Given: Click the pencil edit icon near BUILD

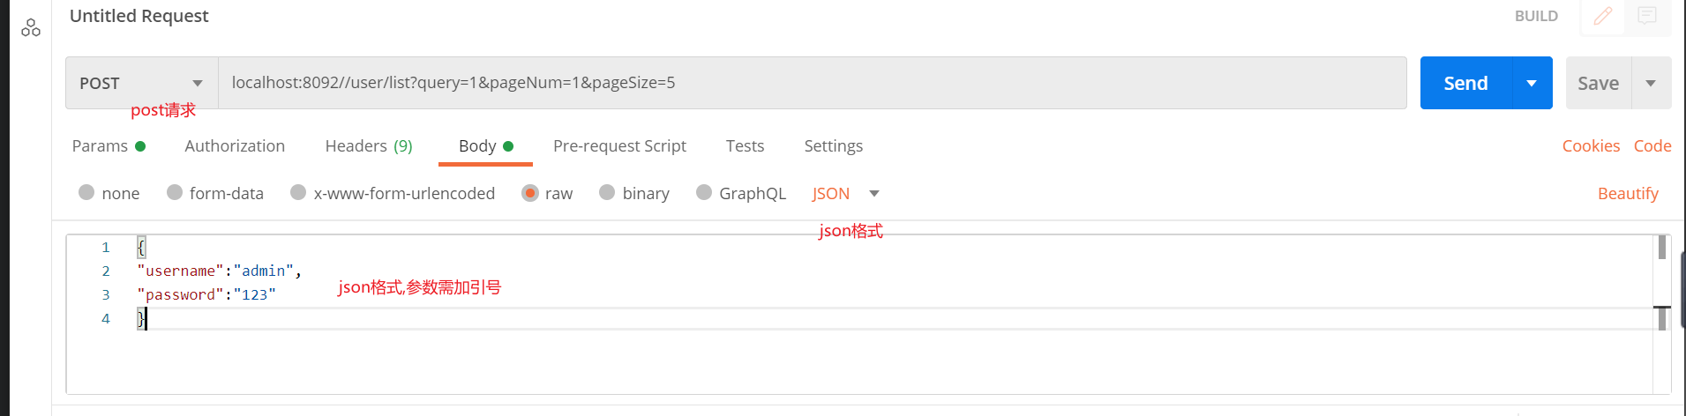Looking at the screenshot, I should pyautogui.click(x=1602, y=16).
